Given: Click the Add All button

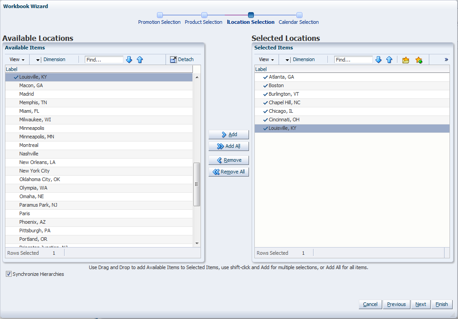Looking at the screenshot, I should tap(229, 146).
